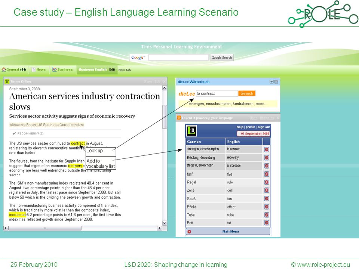
Task: Click red icon beside 'tube' row
Action: coord(267,215)
